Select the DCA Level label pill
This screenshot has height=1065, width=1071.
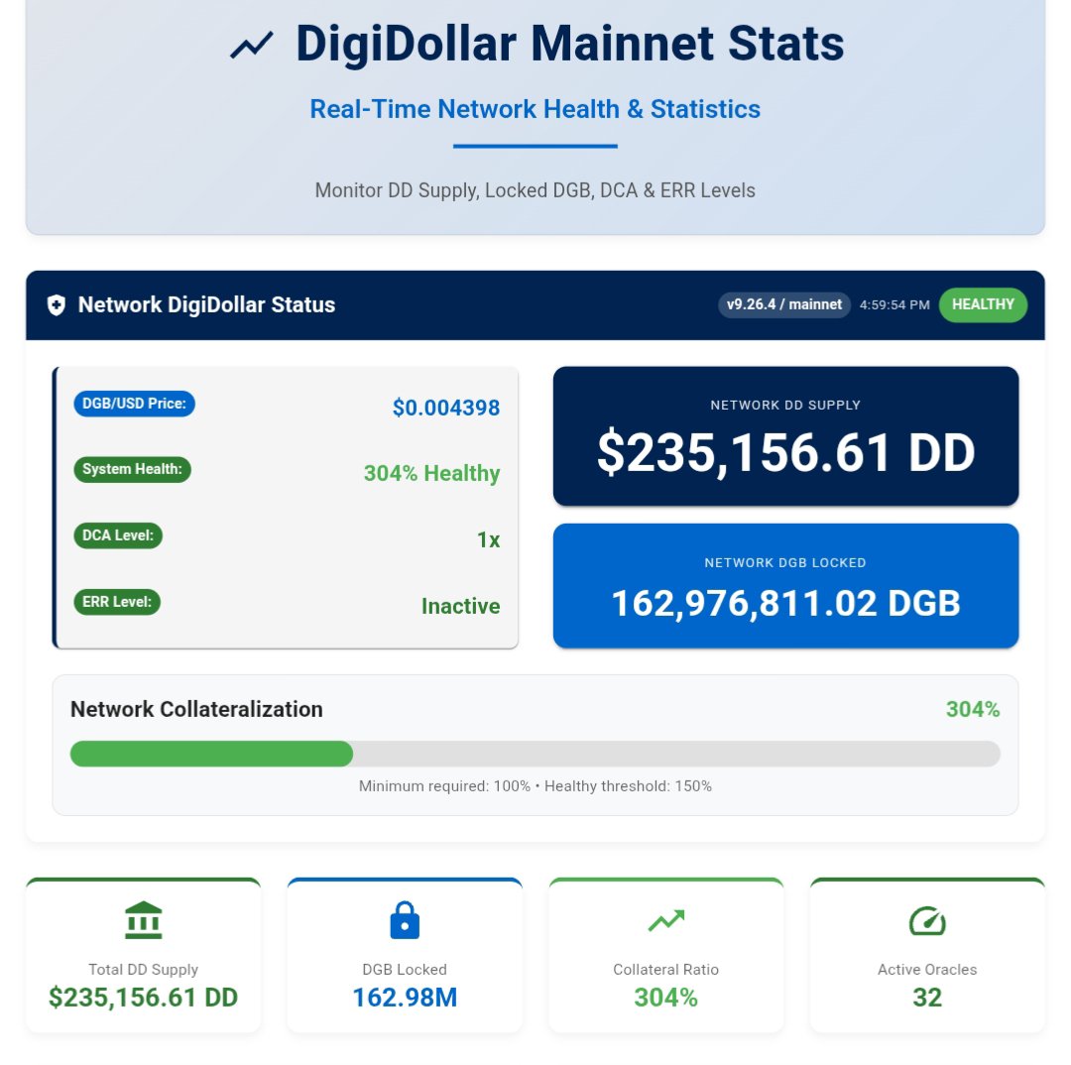[118, 535]
